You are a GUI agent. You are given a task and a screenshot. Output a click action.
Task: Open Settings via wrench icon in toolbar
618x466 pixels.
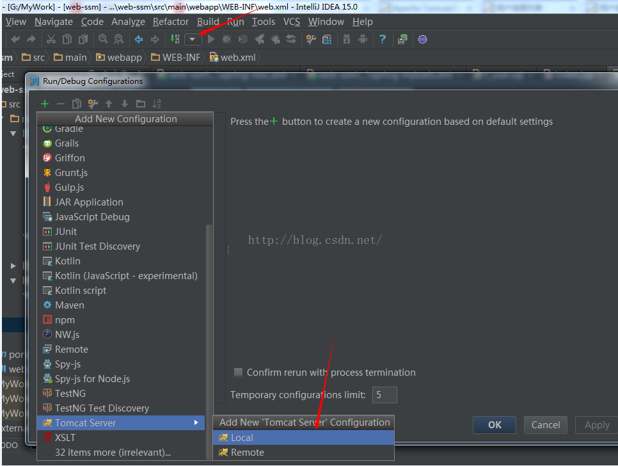click(311, 39)
